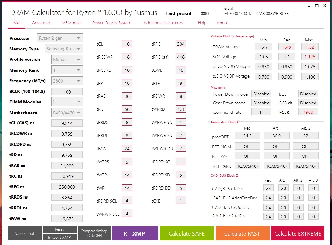Click Calculate FAST button
Screen dimensions: 332x245
(242, 233)
